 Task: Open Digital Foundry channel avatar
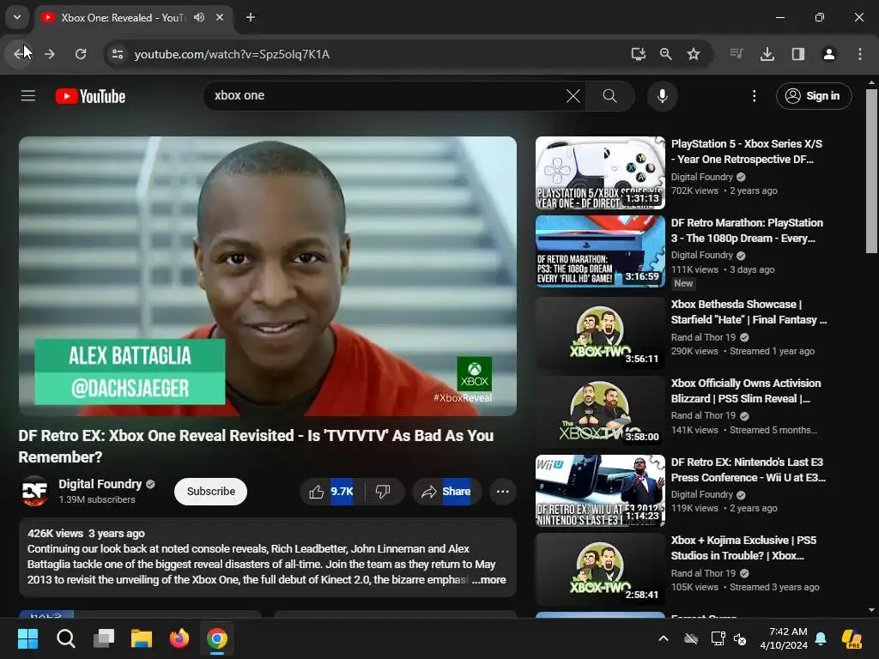[34, 492]
